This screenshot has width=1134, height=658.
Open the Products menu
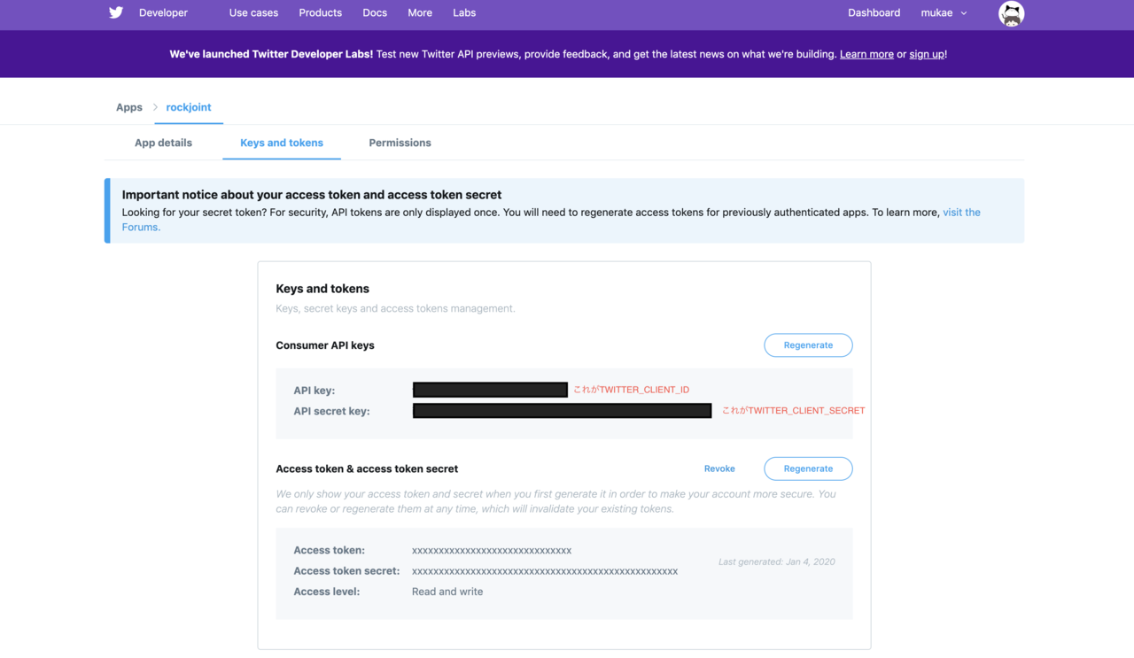point(320,13)
